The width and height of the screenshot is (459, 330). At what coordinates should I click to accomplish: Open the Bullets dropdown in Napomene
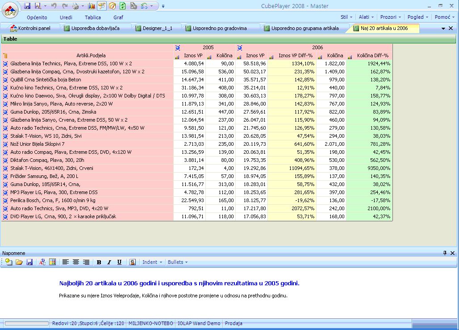178,262
